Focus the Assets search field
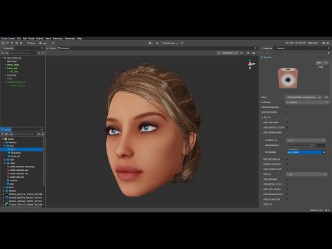 [24, 134]
